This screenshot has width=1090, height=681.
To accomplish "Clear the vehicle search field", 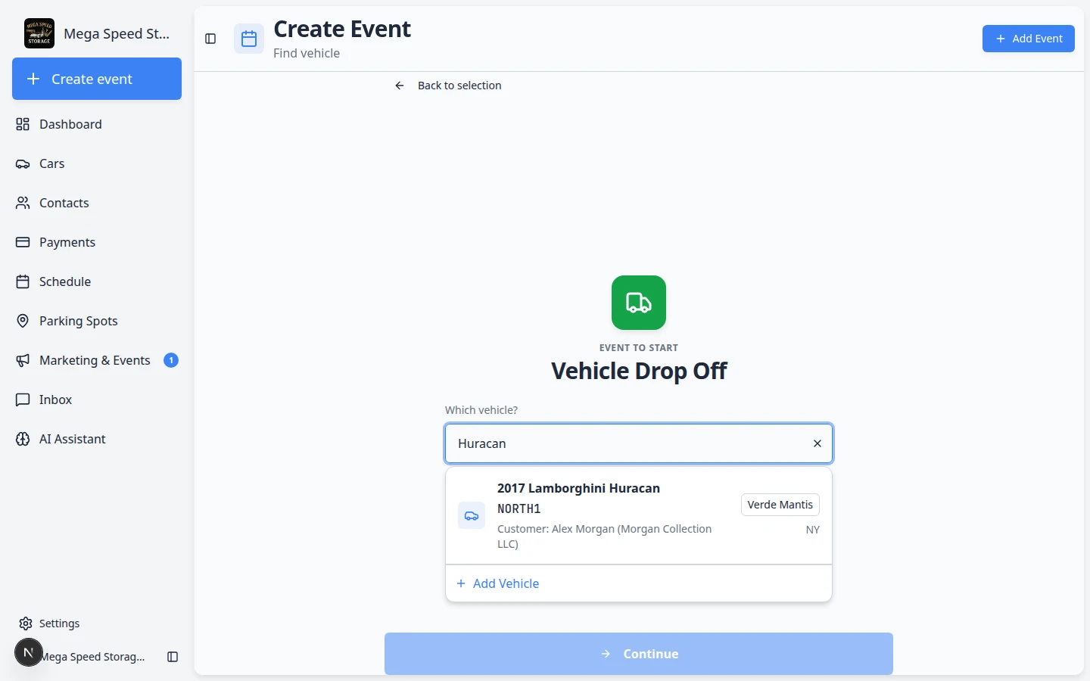I will click(x=817, y=443).
